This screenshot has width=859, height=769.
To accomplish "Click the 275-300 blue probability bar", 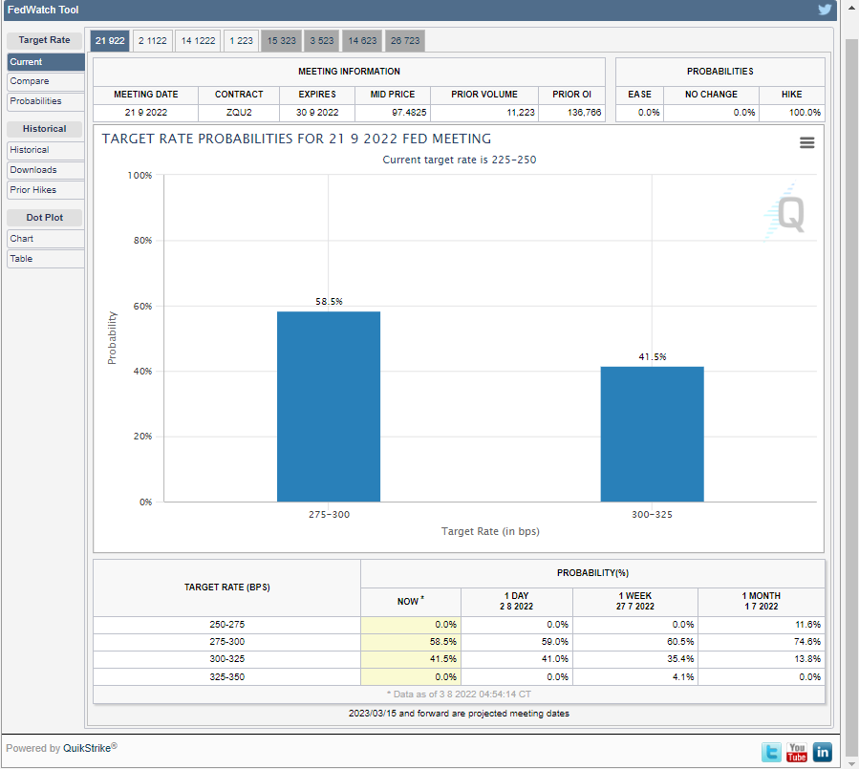I will 329,406.
